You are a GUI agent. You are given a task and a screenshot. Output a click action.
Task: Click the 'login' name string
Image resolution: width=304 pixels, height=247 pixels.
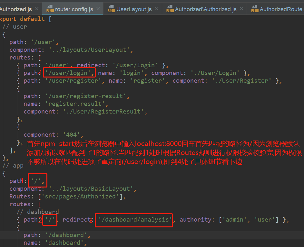pyautogui.click(x=132, y=73)
